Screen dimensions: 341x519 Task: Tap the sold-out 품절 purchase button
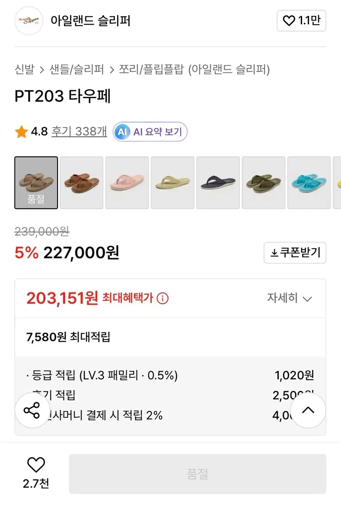[x=198, y=474]
